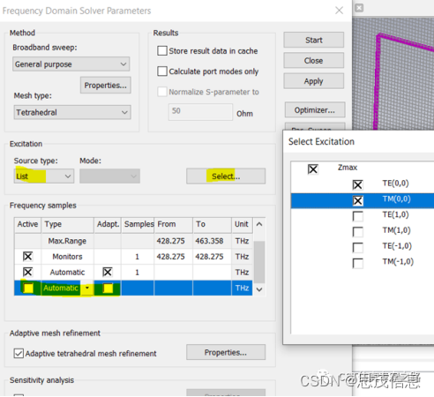The width and height of the screenshot is (434, 397).
Task: Click the Apply button
Action: click(x=314, y=81)
